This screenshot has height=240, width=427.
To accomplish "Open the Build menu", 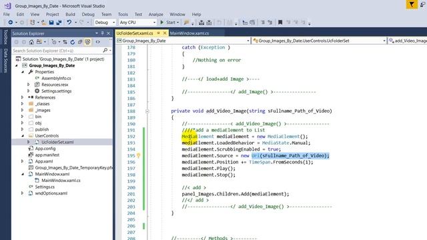I will (x=70, y=14).
